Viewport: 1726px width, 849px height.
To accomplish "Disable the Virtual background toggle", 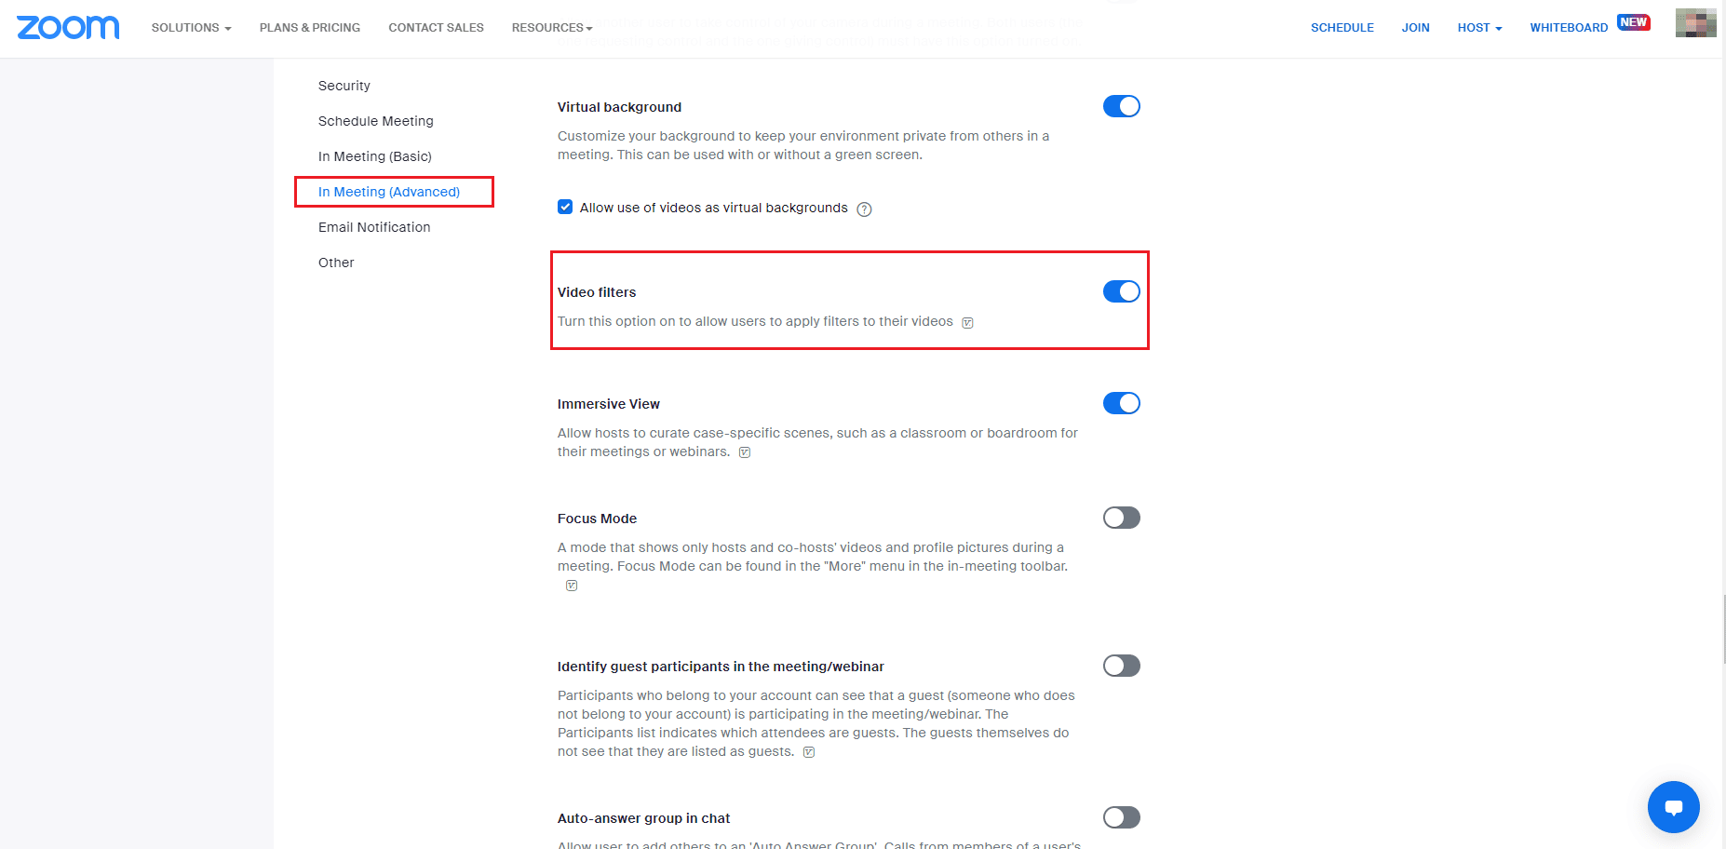I will point(1121,106).
